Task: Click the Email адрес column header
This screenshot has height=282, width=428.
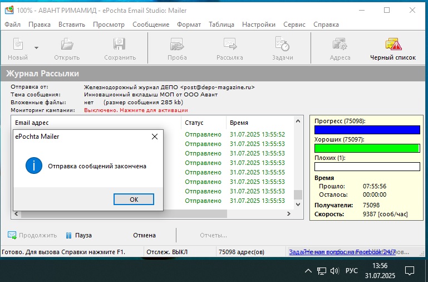Action: [x=97, y=123]
